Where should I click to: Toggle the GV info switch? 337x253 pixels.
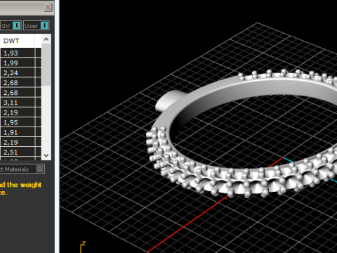coord(16,25)
